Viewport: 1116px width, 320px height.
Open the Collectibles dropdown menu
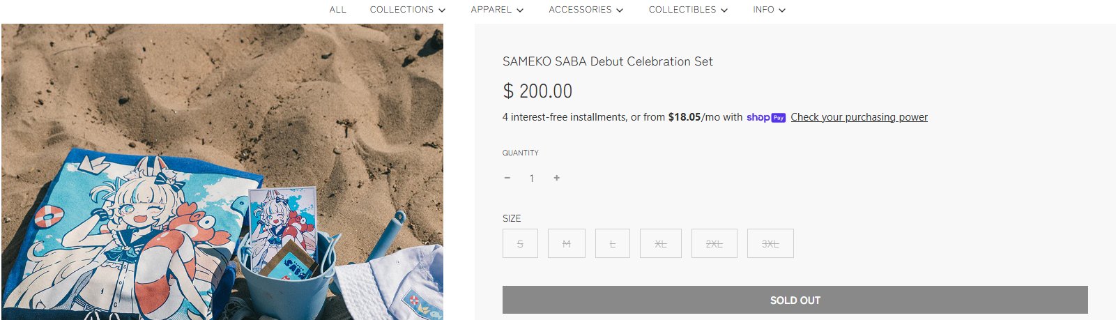688,10
